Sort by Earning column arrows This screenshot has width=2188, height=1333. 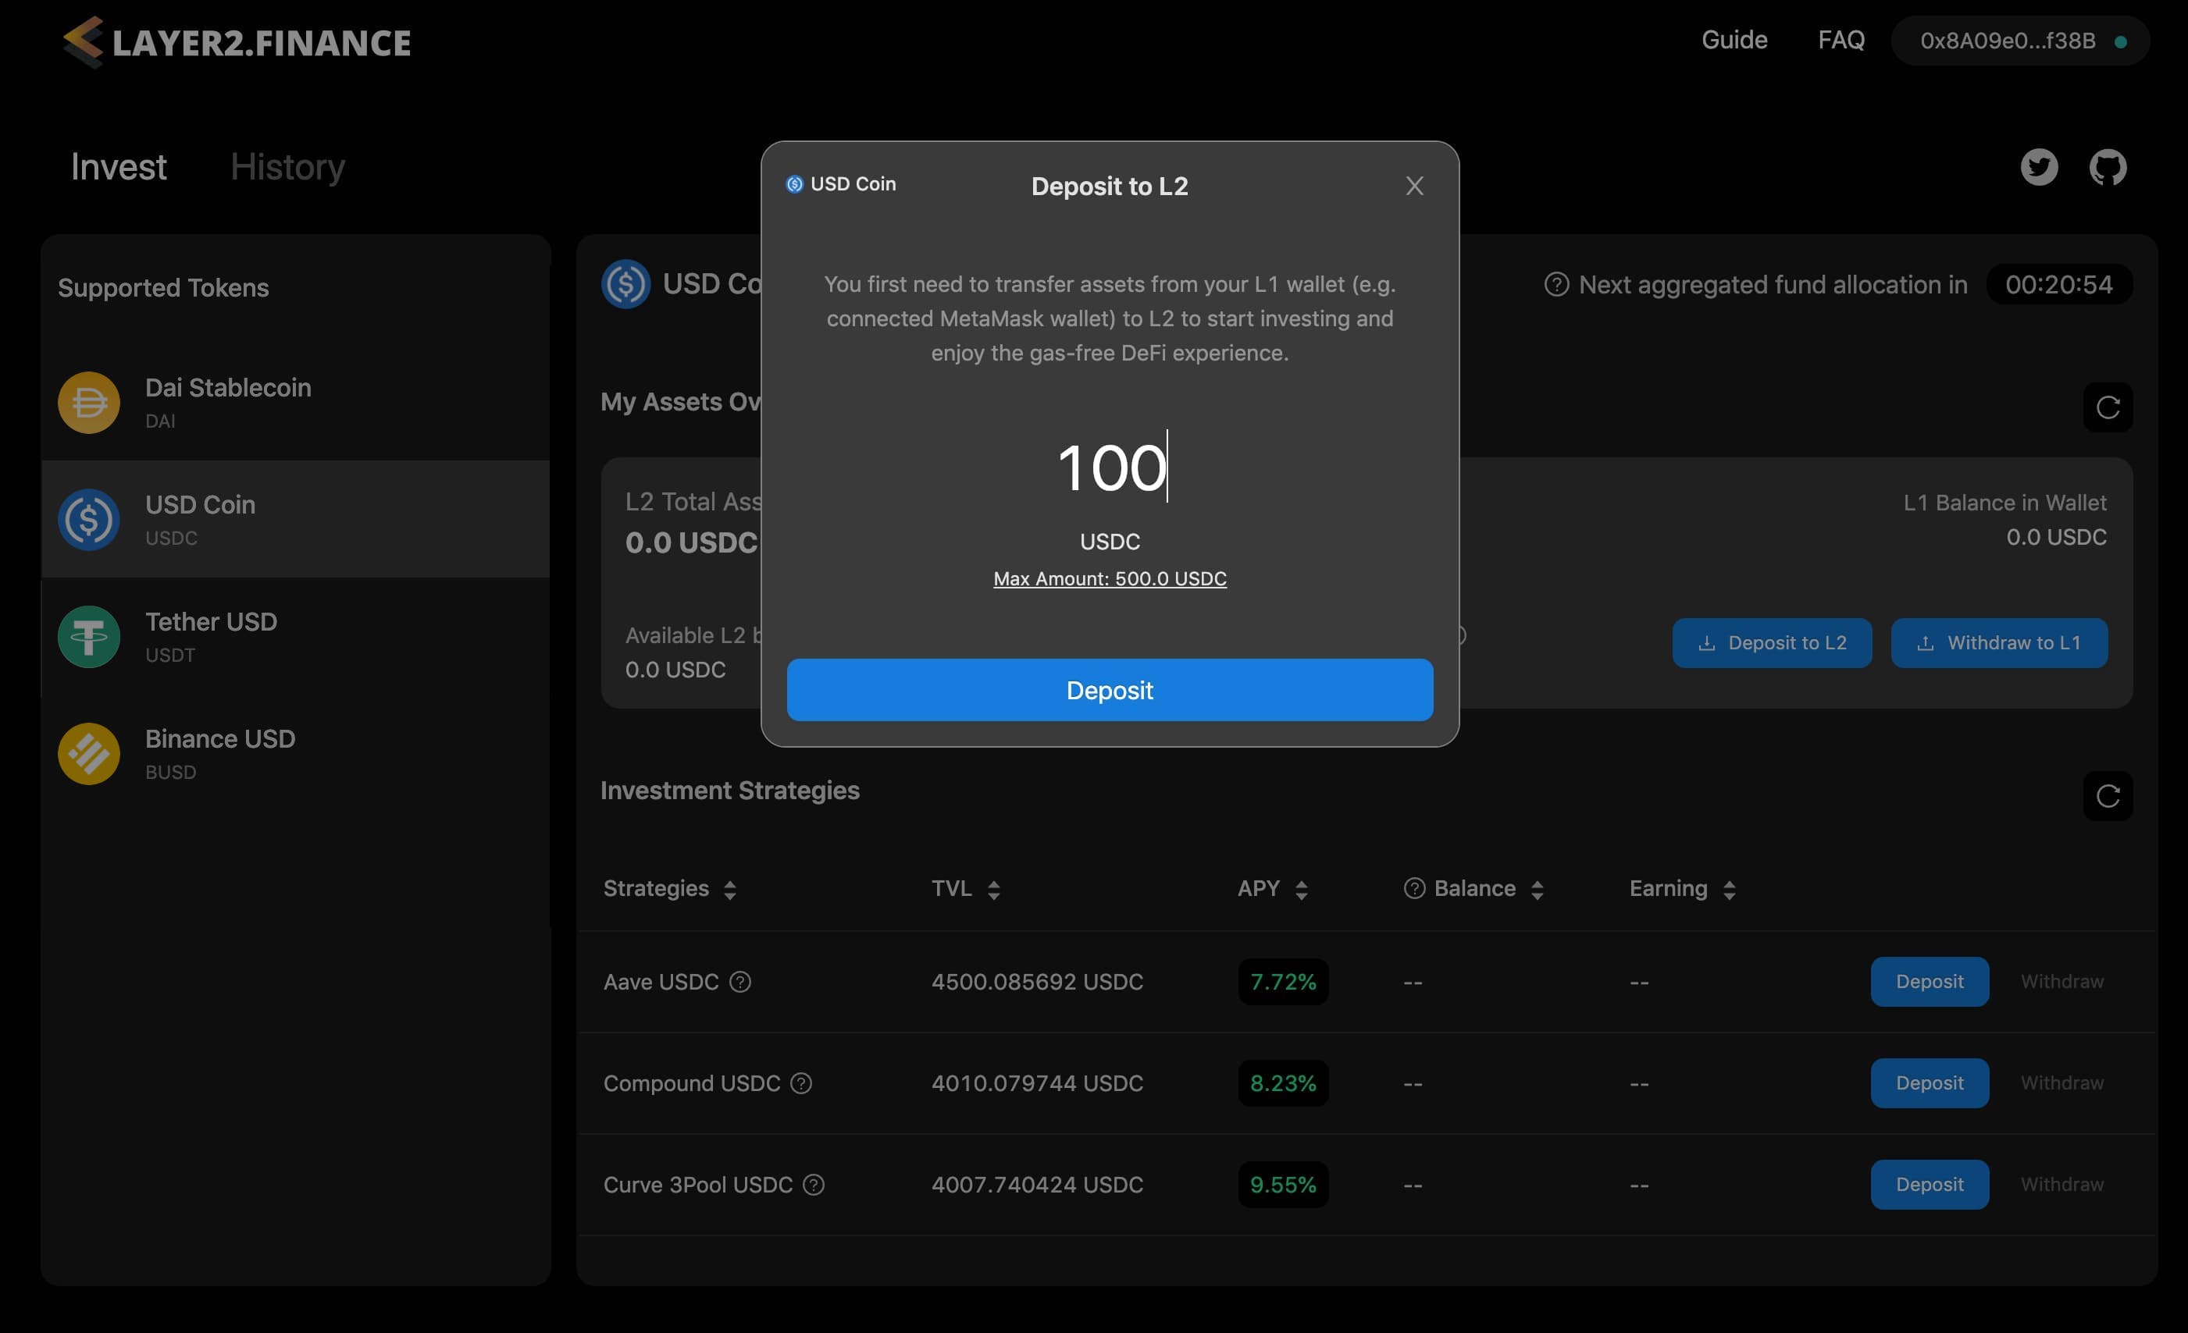(1729, 889)
